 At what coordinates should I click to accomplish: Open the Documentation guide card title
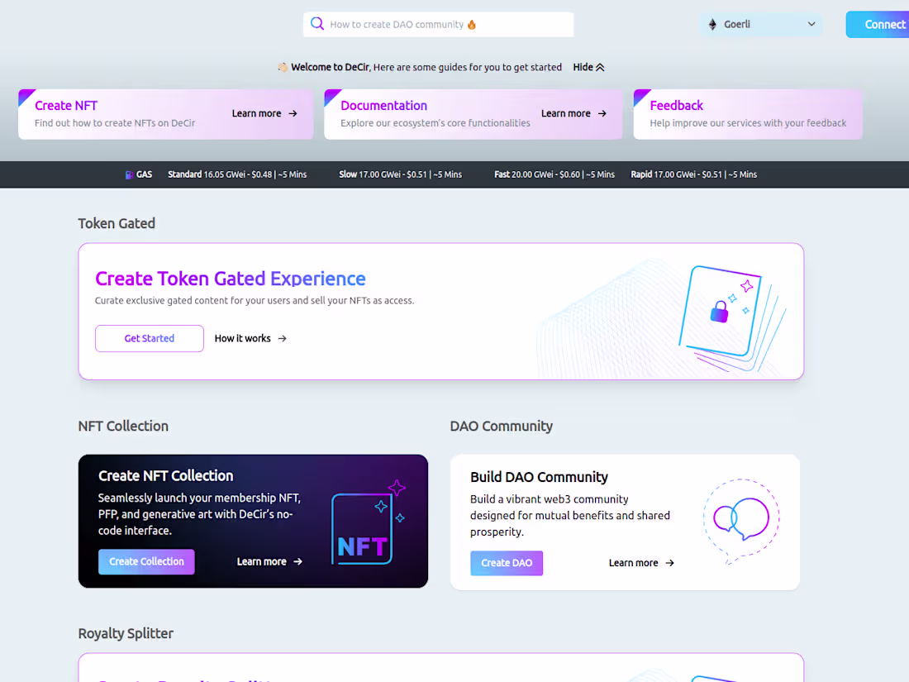pos(383,106)
